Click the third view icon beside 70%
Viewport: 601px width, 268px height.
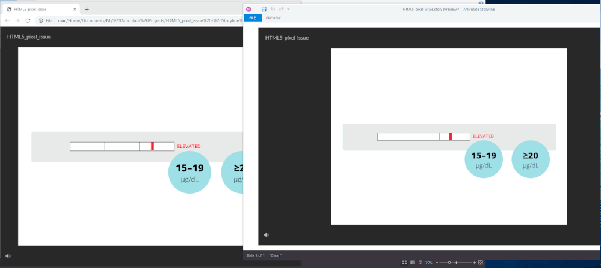421,263
